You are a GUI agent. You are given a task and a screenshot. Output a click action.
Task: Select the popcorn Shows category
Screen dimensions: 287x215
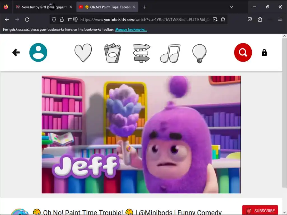[112, 53]
